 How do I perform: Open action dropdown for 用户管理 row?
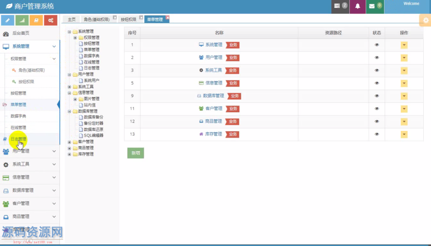[404, 58]
